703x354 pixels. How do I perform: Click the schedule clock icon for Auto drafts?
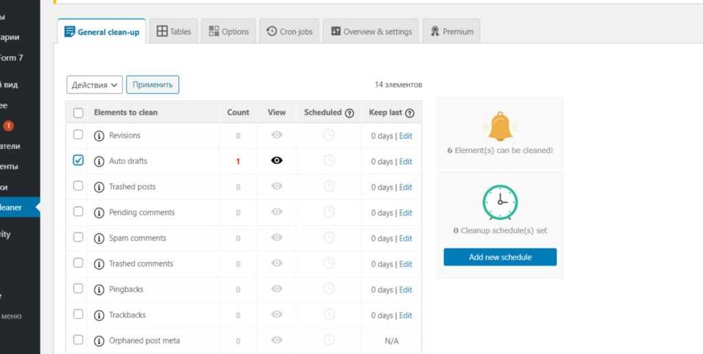(329, 161)
